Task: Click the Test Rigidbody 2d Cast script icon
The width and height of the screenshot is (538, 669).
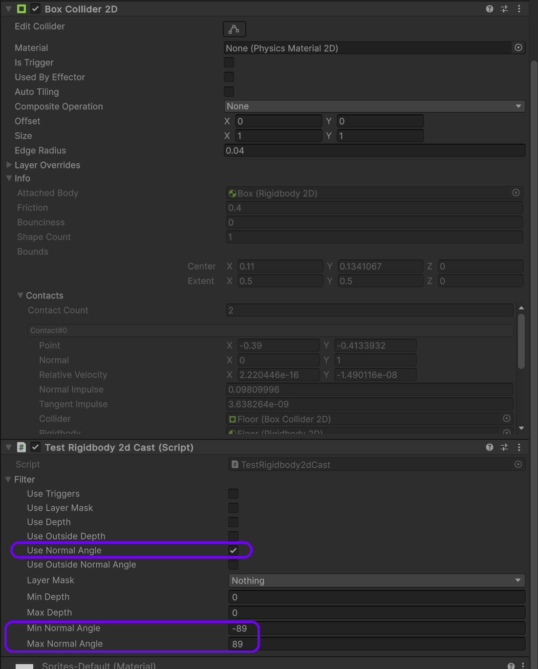Action: (21, 447)
